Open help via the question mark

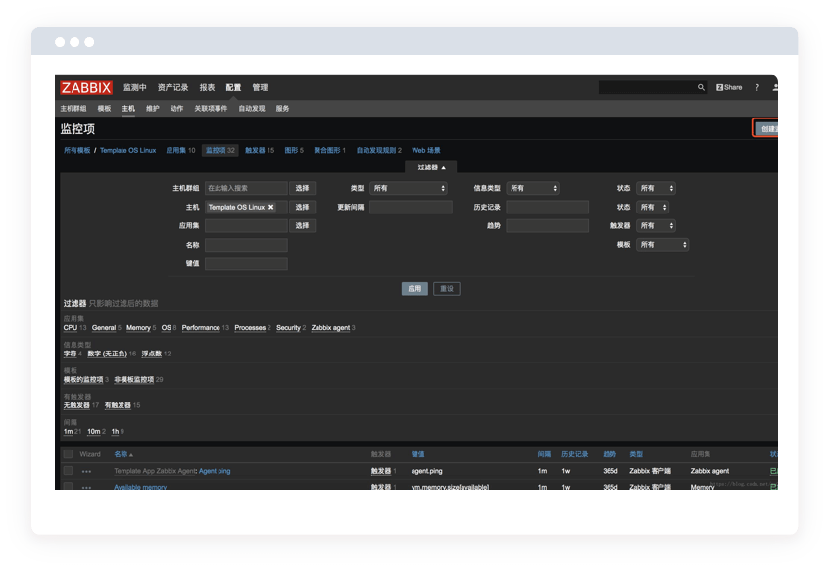tap(757, 88)
